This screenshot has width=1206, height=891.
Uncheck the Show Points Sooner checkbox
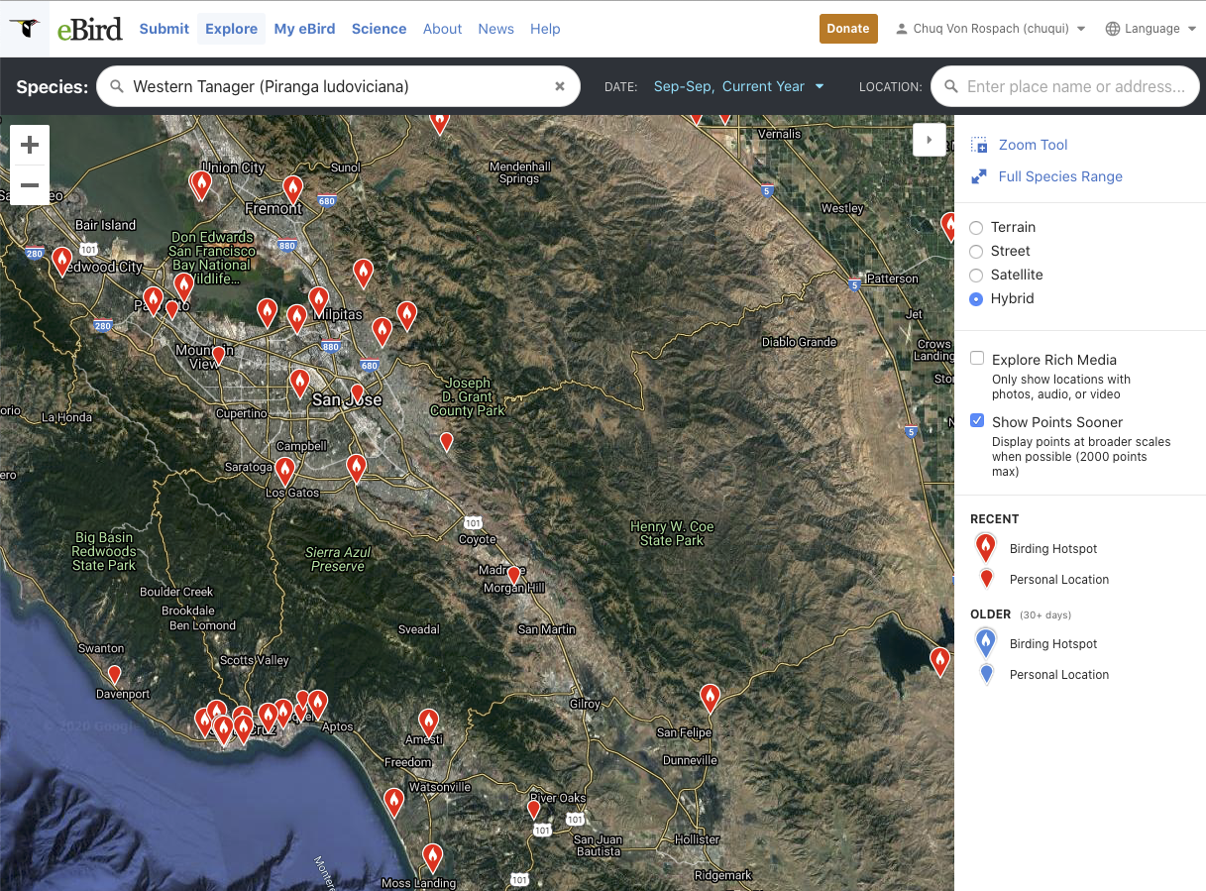pos(977,421)
